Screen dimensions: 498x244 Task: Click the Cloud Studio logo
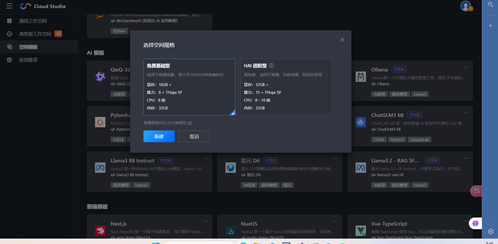tap(43, 6)
